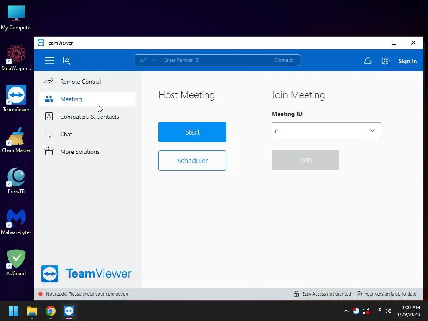Open Google Chrome from the taskbar

tap(51, 311)
